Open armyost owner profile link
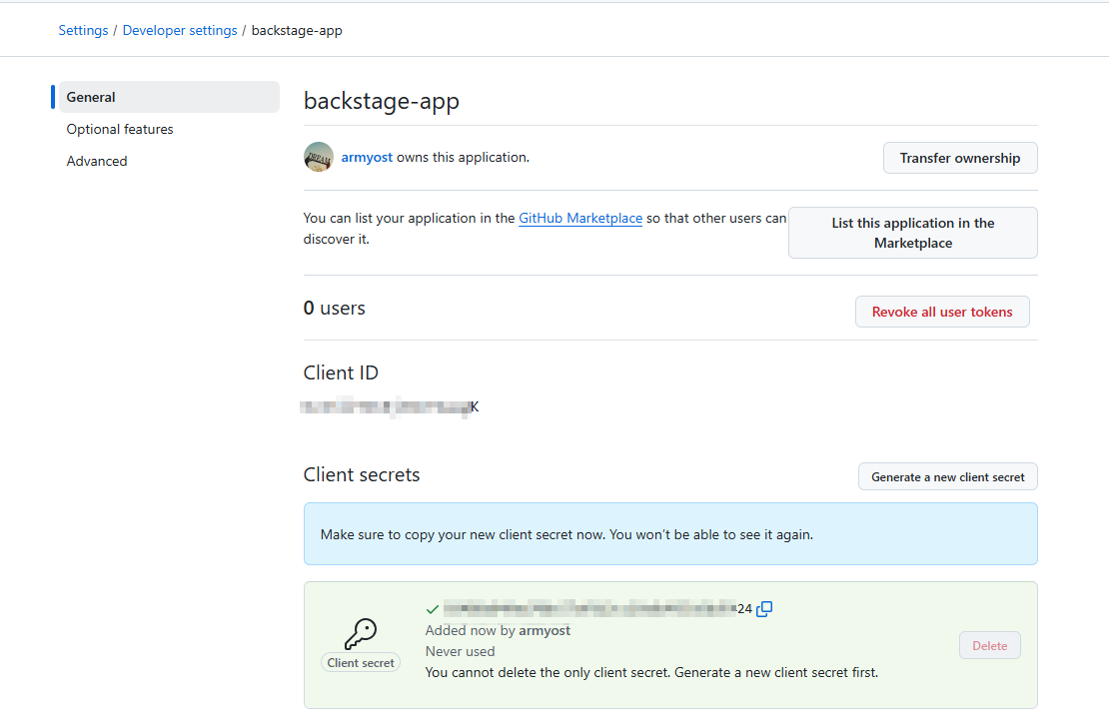This screenshot has height=723, width=1109. coord(367,157)
